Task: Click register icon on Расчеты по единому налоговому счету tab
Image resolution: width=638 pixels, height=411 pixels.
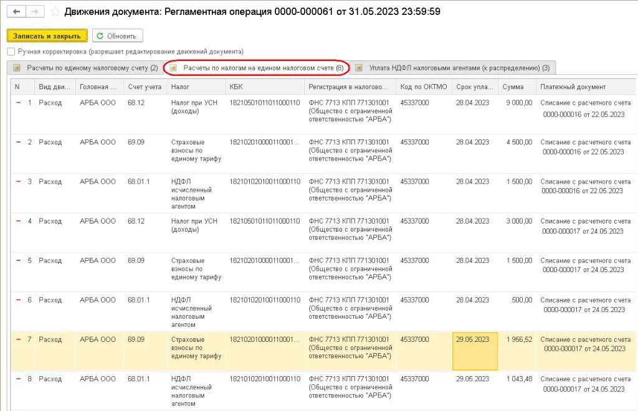Action: 17,68
